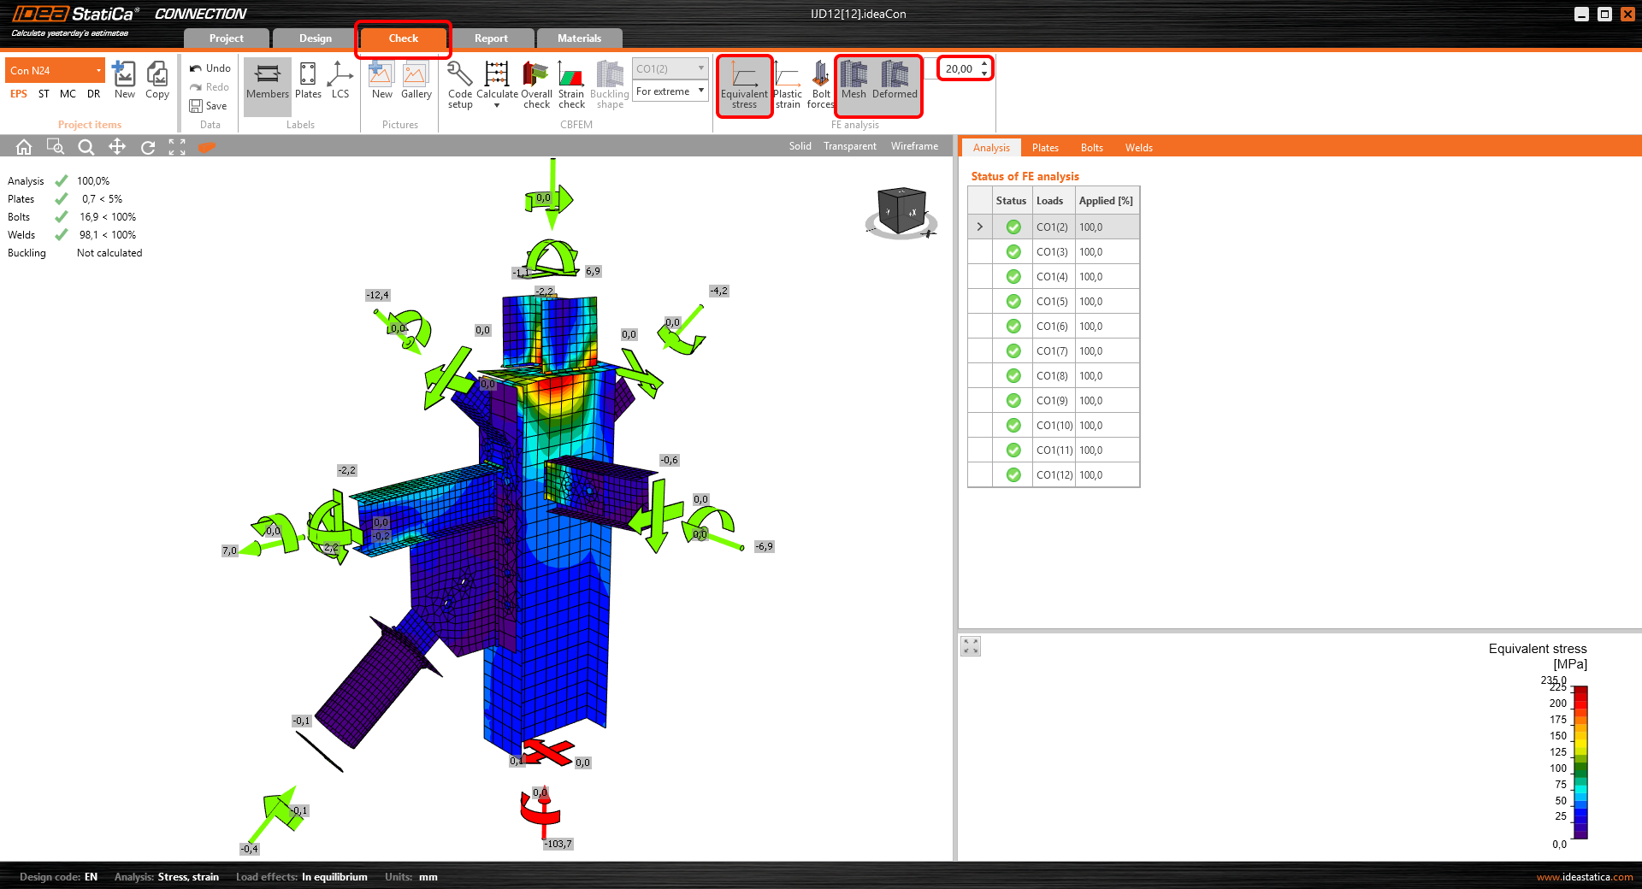Click the pan view icon

(117, 147)
